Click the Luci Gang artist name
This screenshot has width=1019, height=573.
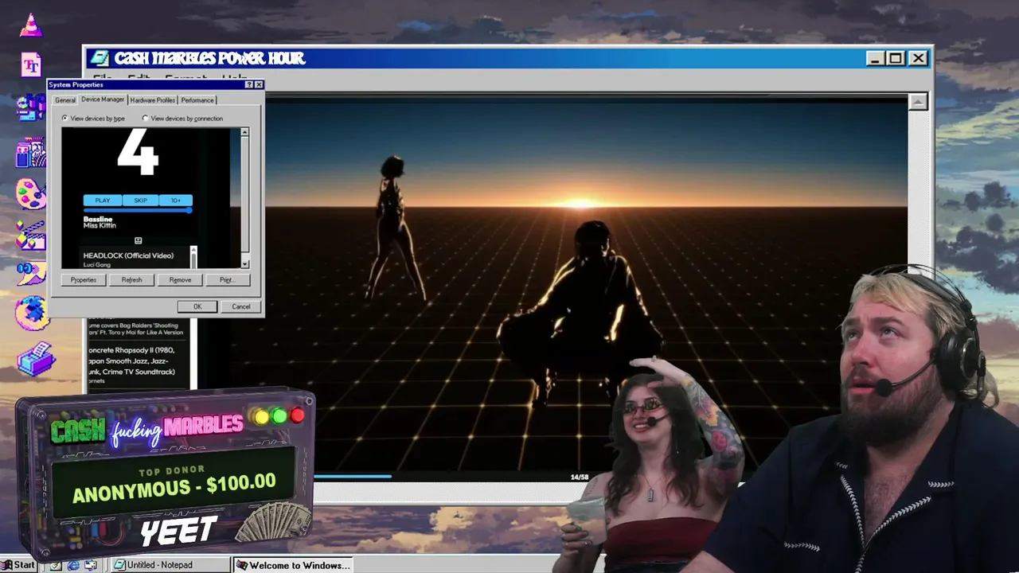pos(97,265)
